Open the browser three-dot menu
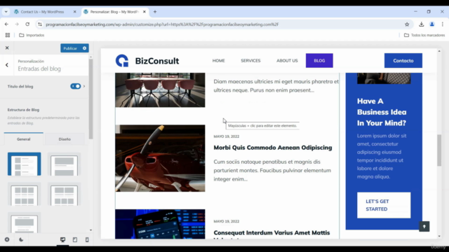 443,24
